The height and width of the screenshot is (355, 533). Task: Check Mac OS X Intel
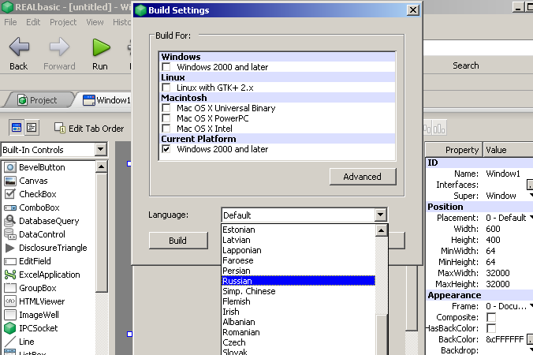click(x=166, y=128)
